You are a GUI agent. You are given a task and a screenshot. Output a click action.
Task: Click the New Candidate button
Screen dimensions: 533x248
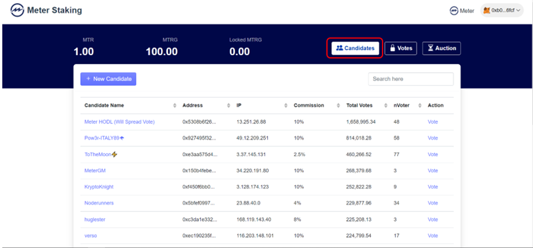(x=108, y=79)
